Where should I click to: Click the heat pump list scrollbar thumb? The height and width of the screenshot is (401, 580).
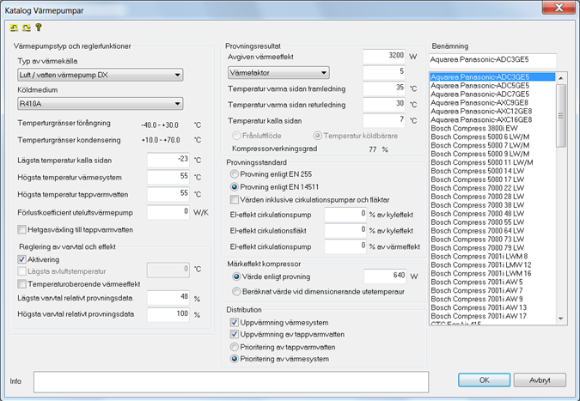561,116
